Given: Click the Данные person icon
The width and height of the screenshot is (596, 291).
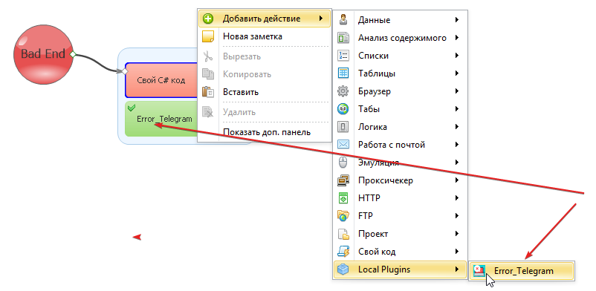Looking at the screenshot, I should pyautogui.click(x=343, y=19).
